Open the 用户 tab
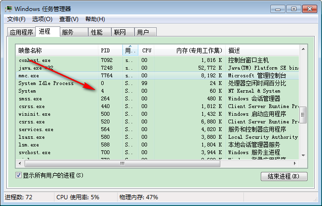The width and height of the screenshot is (322, 206). coord(146,32)
